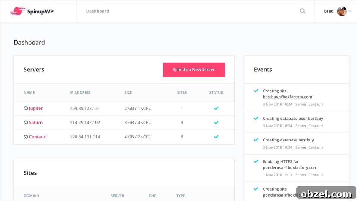Click size 8 GB / 4 vCPU
The width and height of the screenshot is (357, 201).
(138, 123)
